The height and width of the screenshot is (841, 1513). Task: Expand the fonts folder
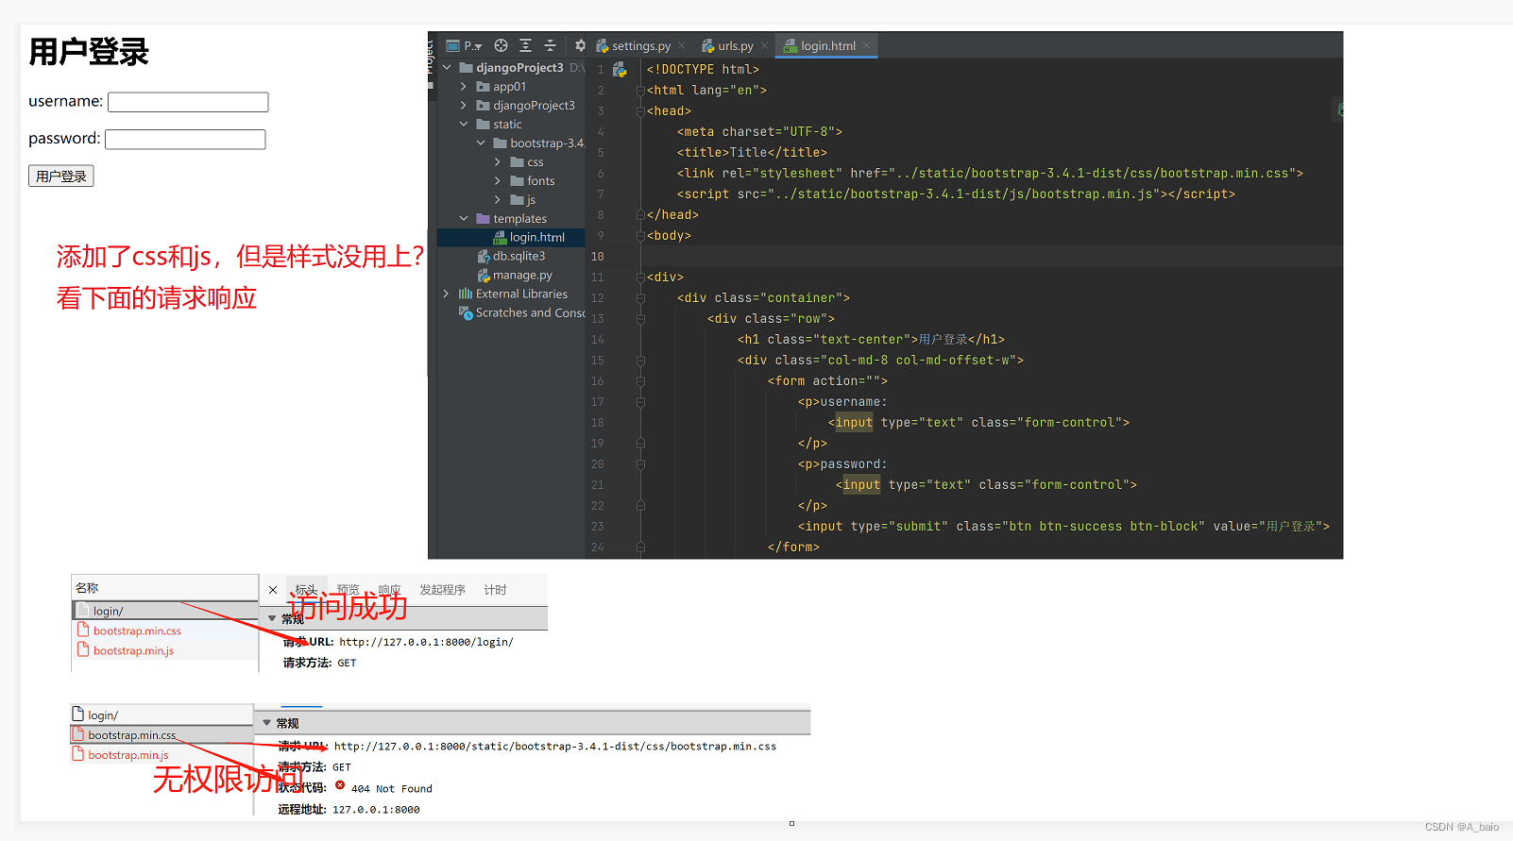coord(498,180)
